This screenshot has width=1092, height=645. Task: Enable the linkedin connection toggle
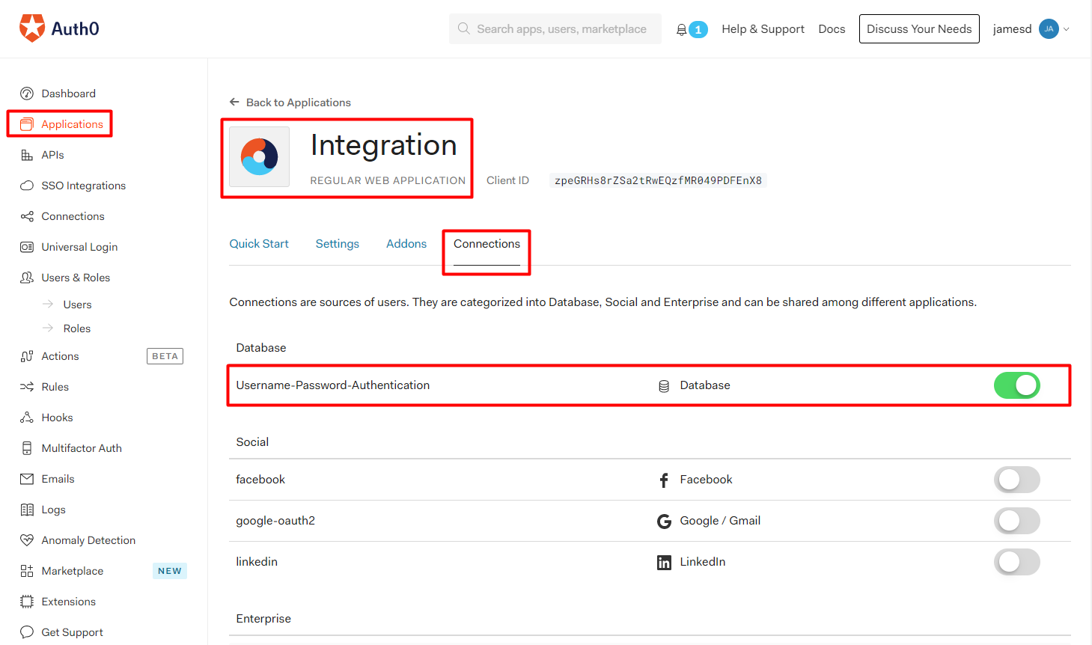tap(1016, 562)
